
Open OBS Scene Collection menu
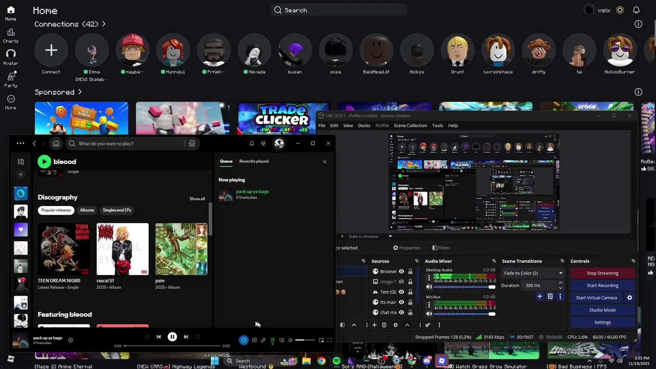(410, 126)
